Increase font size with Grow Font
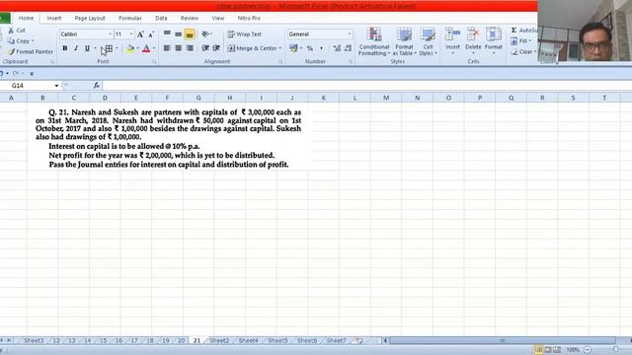 140,35
